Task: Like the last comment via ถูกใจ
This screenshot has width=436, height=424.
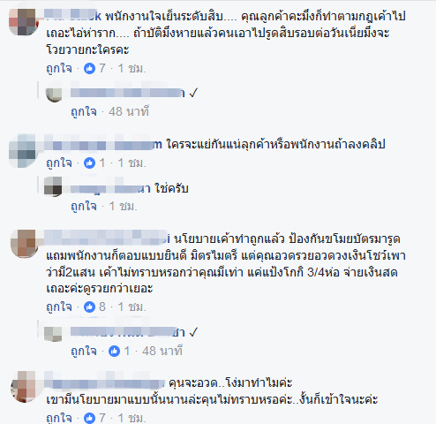Action: point(59,418)
